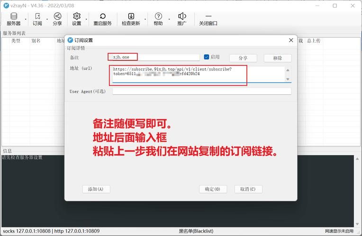Screen dimensions: 362x236
Task: Click the log panel scroll-down arrow
Action: coord(357,224)
